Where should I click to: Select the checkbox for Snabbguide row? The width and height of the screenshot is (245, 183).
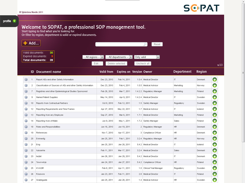pyautogui.click(x=26, y=180)
